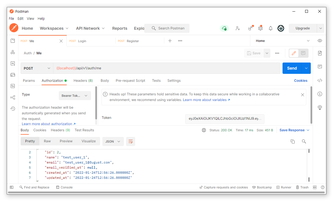This screenshot has height=202, width=332.
Task: Click the network globe icon near Status
Action: point(204,130)
